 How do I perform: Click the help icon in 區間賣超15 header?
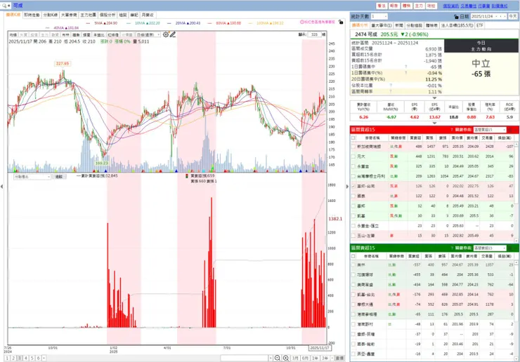tap(451, 248)
